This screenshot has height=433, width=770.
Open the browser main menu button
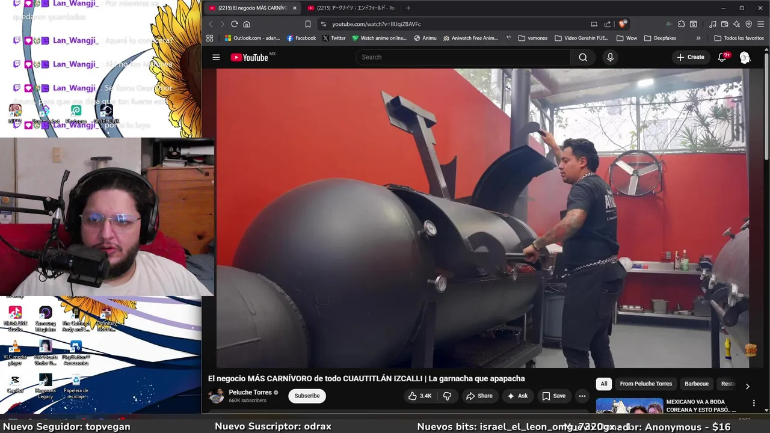click(761, 24)
